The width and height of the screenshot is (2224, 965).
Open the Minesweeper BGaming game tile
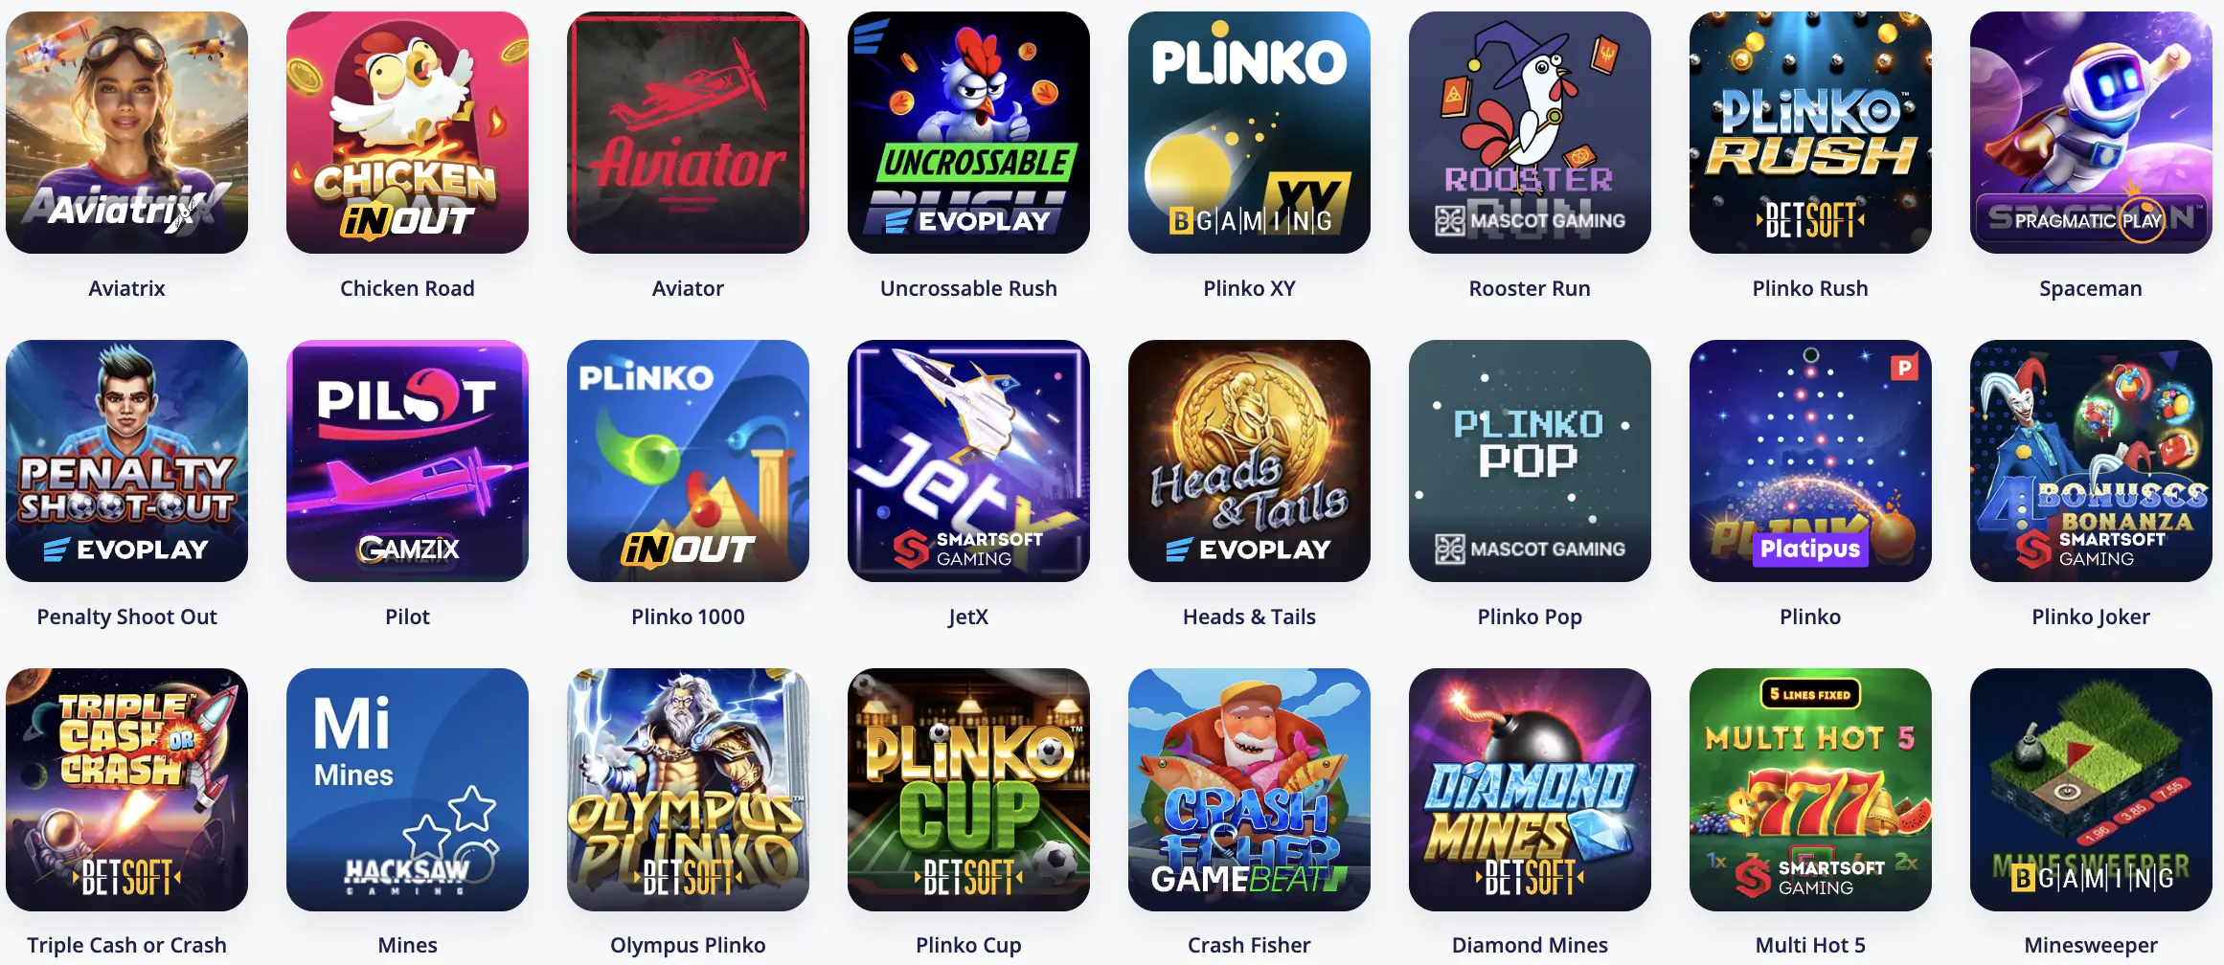2091,789
